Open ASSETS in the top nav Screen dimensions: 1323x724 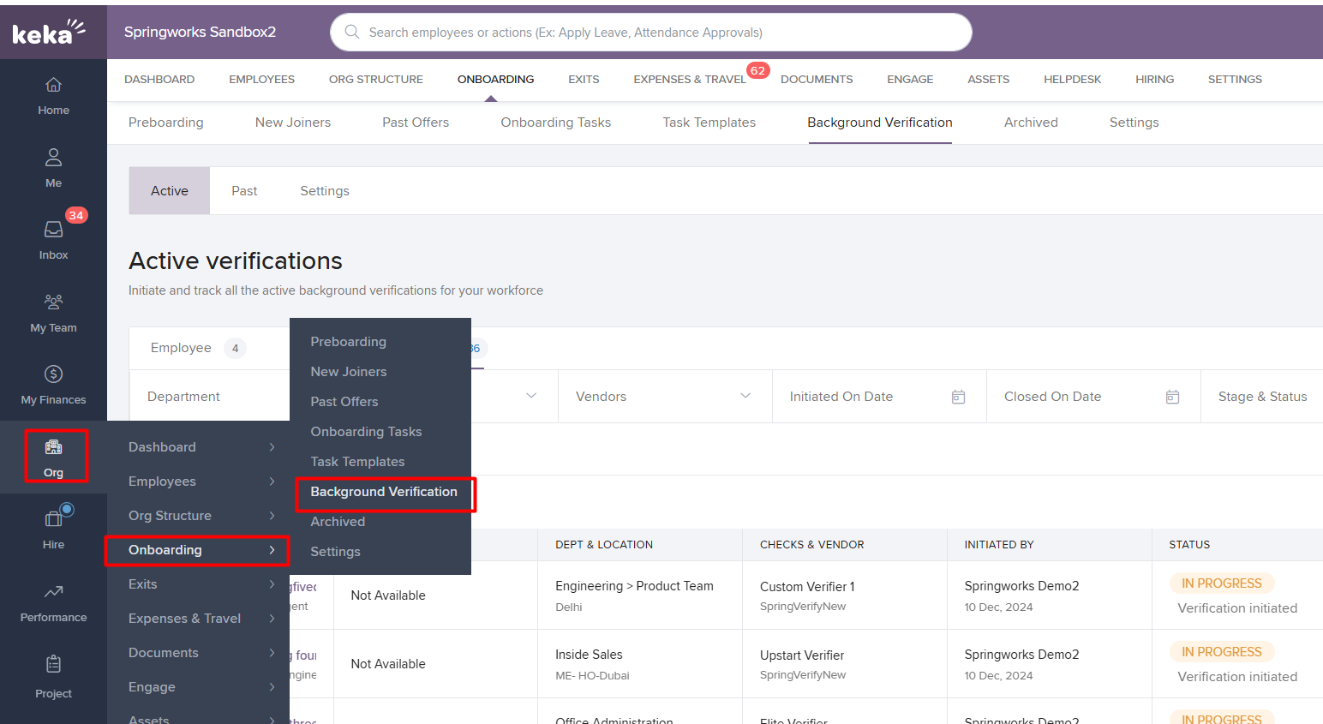988,79
